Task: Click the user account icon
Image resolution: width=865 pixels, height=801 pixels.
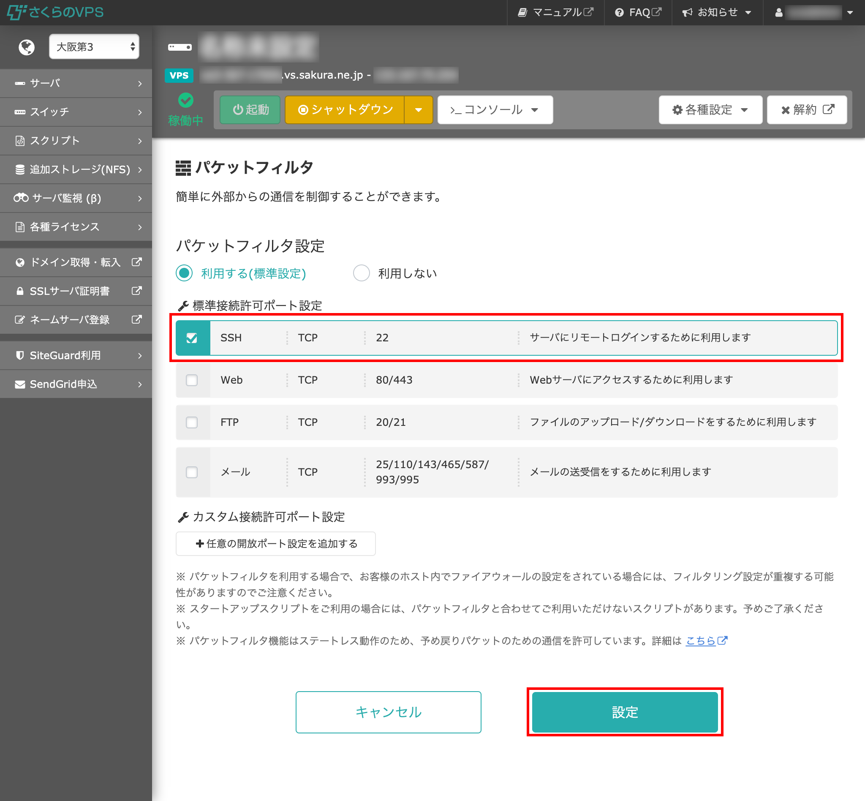Action: point(779,13)
